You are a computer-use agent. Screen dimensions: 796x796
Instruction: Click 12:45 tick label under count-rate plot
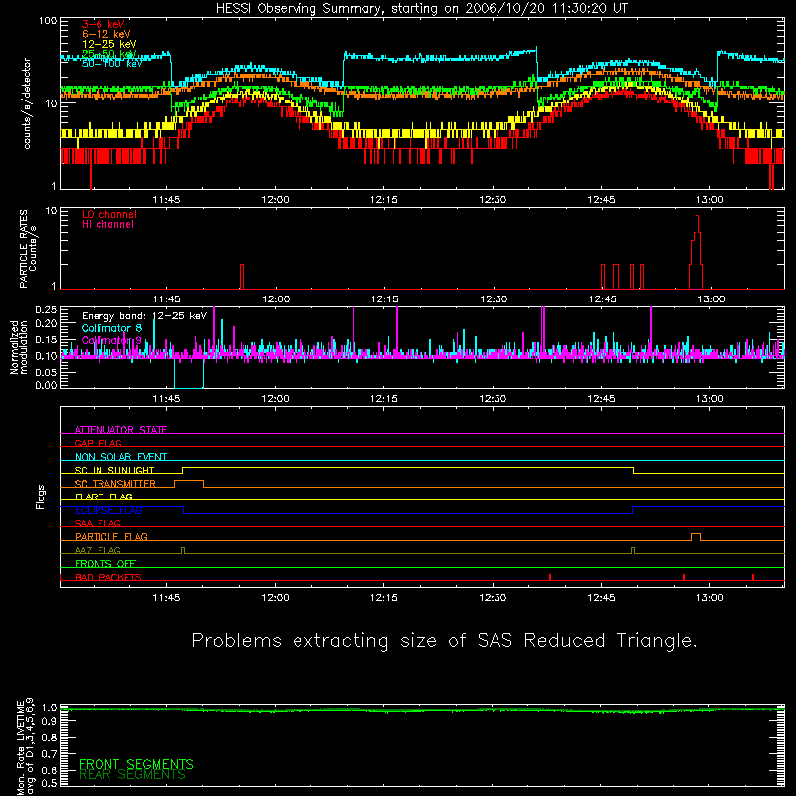[602, 200]
